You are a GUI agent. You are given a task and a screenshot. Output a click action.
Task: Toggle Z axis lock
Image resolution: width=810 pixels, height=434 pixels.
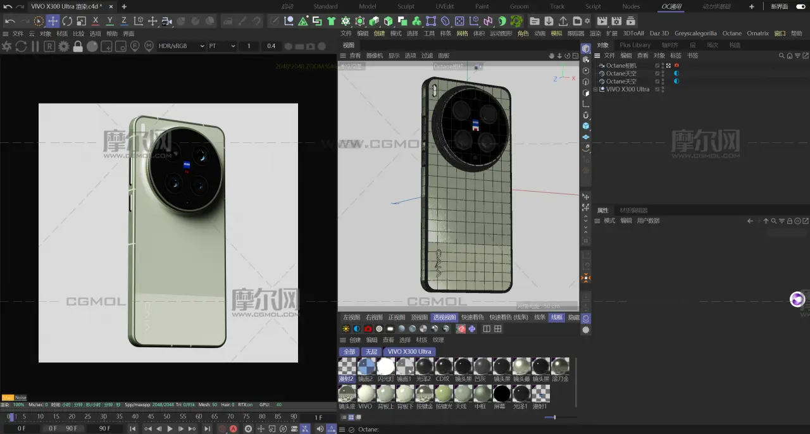pos(124,21)
